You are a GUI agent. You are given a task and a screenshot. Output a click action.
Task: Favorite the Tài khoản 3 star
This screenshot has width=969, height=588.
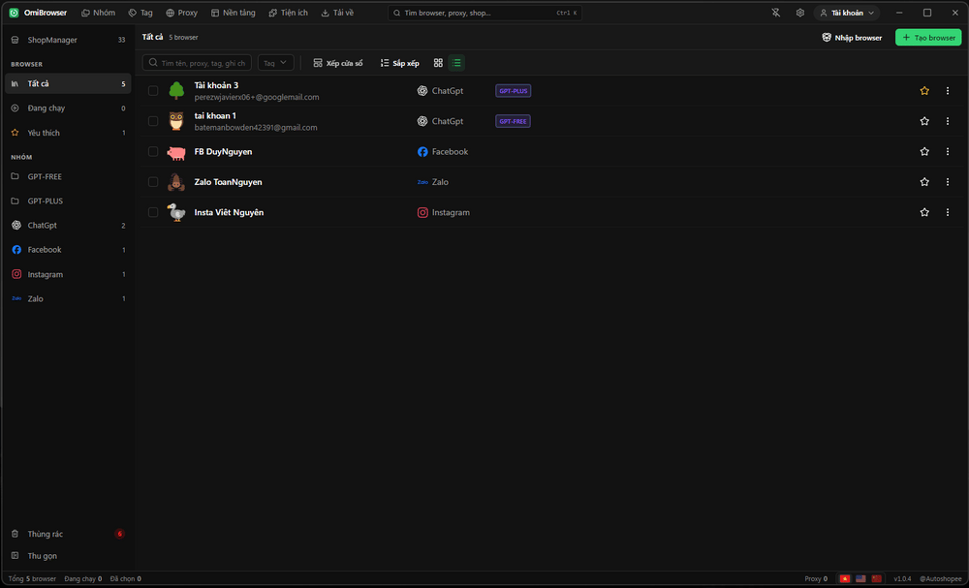[x=924, y=91]
